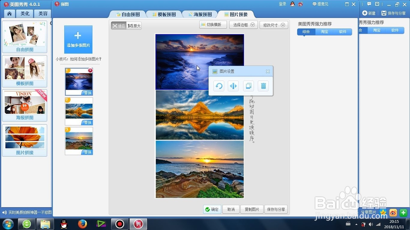
Task: Select 综合 recommendation tab
Action: tap(306, 32)
